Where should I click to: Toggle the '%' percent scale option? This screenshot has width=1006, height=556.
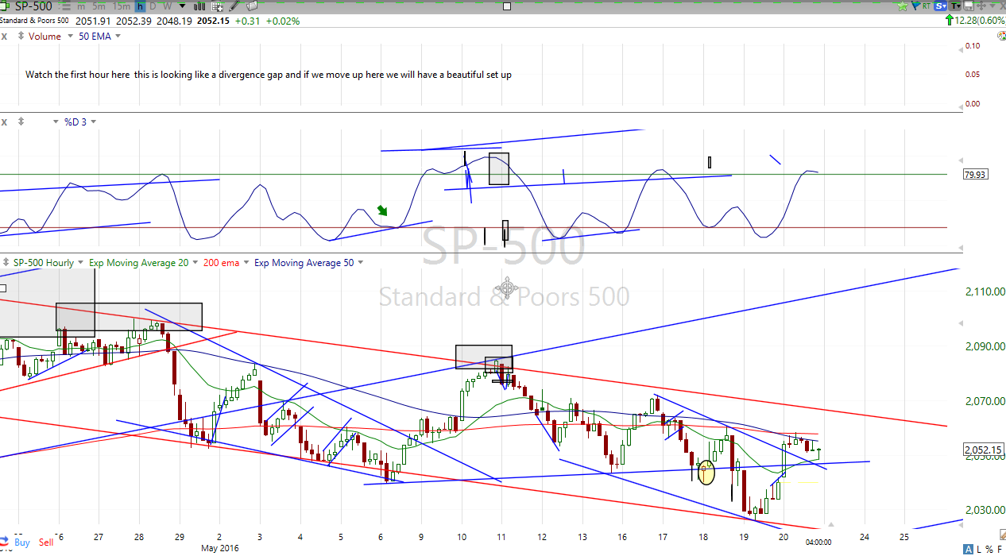point(989,550)
